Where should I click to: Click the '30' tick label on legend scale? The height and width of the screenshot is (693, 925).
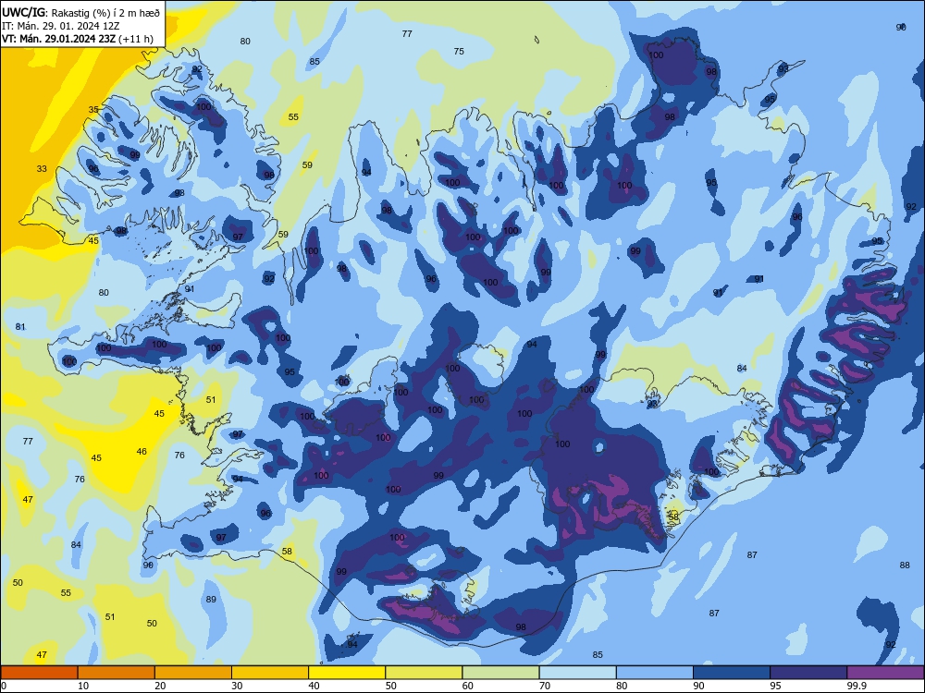coord(237,686)
